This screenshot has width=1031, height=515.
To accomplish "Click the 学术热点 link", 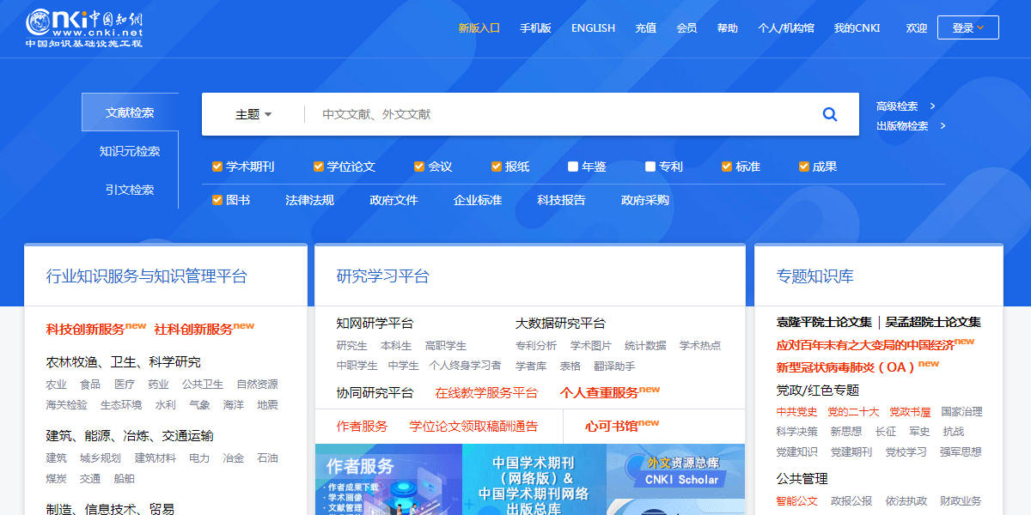I will 700,346.
